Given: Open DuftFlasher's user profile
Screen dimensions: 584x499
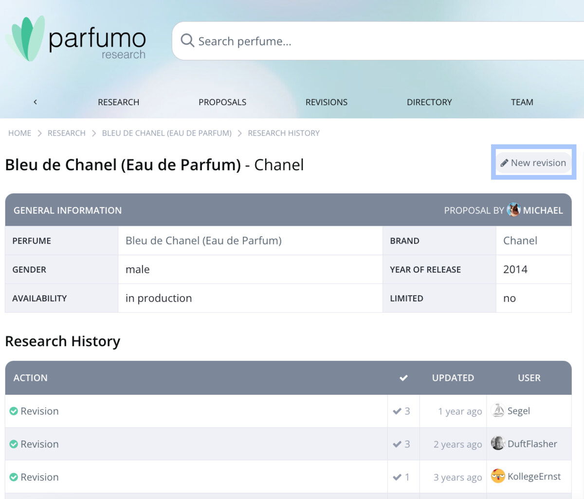Looking at the screenshot, I should pyautogui.click(x=532, y=444).
